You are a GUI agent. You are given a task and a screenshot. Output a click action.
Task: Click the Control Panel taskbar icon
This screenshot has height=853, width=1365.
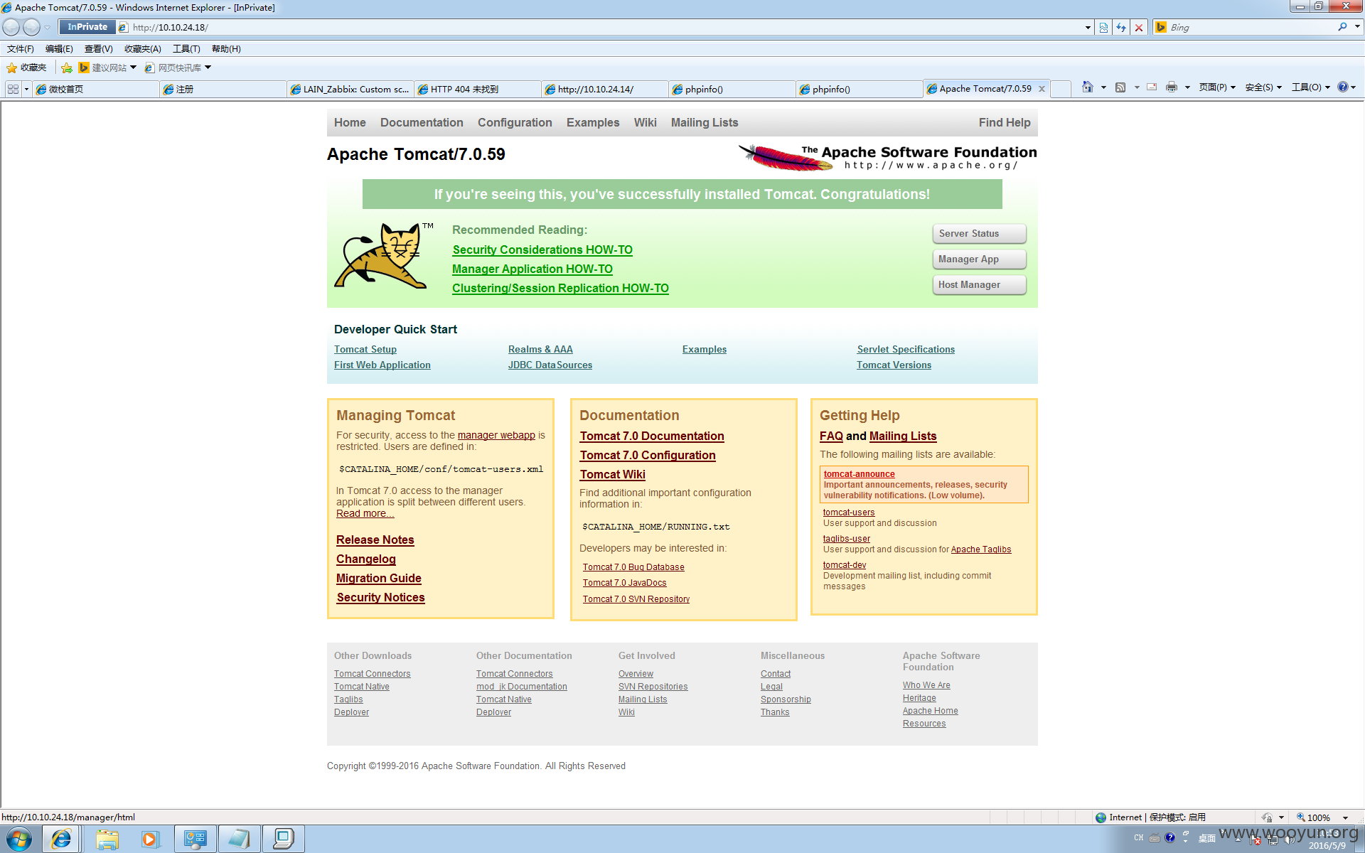click(195, 839)
